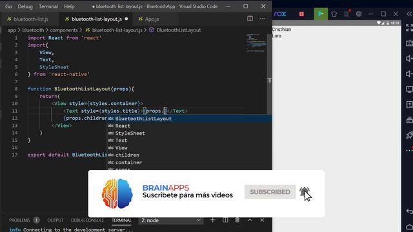
Task: Click the Nox Android back arrow icon
Action: (409, 211)
